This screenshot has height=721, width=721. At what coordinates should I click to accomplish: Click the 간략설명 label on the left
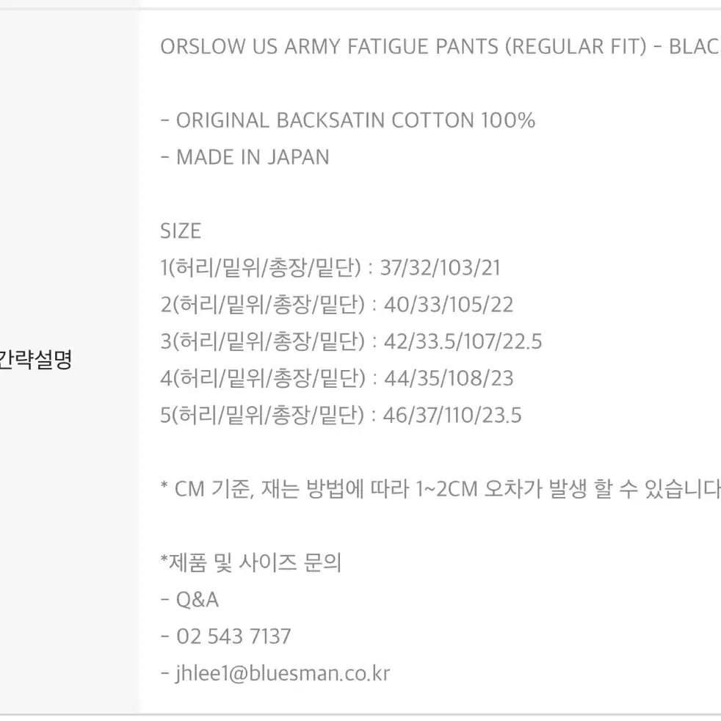35,360
